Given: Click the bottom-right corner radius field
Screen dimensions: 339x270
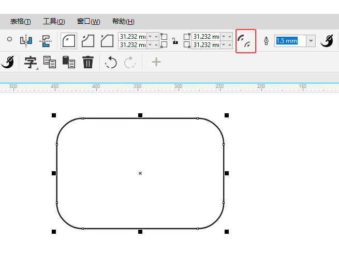Looking at the screenshot, I should 206,44.
